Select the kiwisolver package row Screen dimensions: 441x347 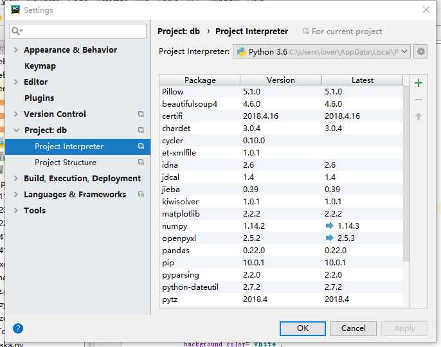(281, 201)
